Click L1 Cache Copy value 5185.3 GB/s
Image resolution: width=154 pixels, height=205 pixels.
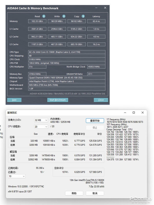[x=76, y=29]
